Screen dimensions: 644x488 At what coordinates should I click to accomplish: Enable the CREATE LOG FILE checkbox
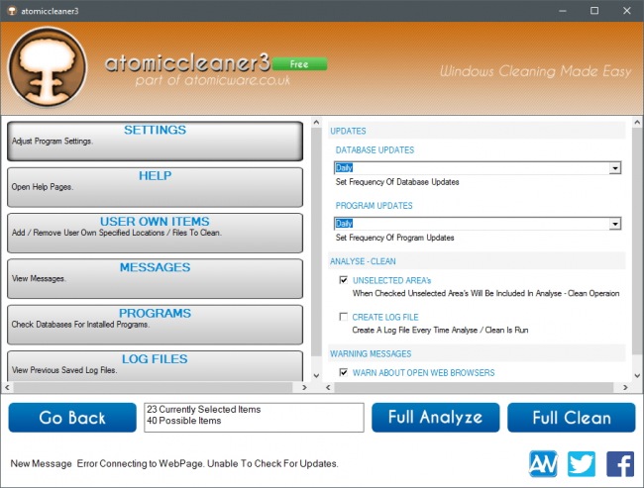tap(344, 317)
